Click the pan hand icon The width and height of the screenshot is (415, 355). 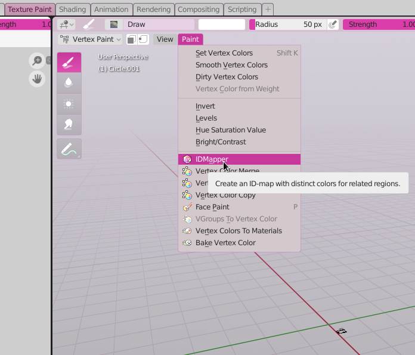coord(37,79)
